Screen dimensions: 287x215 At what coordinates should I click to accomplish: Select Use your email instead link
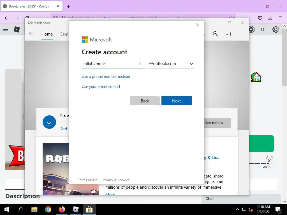(x=101, y=87)
